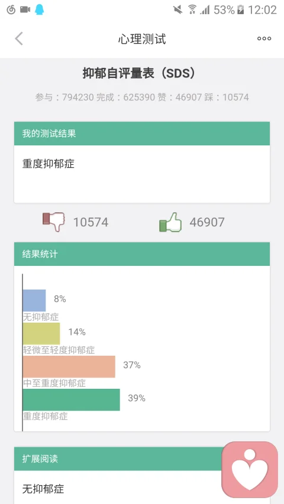Tap the NetEase music swirl status icon
Image resolution: width=284 pixels, height=504 pixels.
click(x=11, y=9)
